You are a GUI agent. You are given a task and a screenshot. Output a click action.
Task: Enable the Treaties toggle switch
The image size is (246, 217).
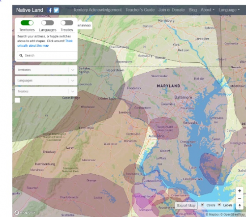click(67, 23)
